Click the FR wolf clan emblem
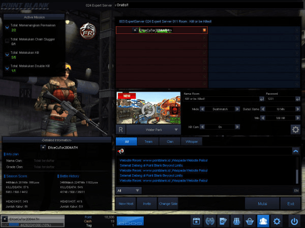 (x=88, y=30)
